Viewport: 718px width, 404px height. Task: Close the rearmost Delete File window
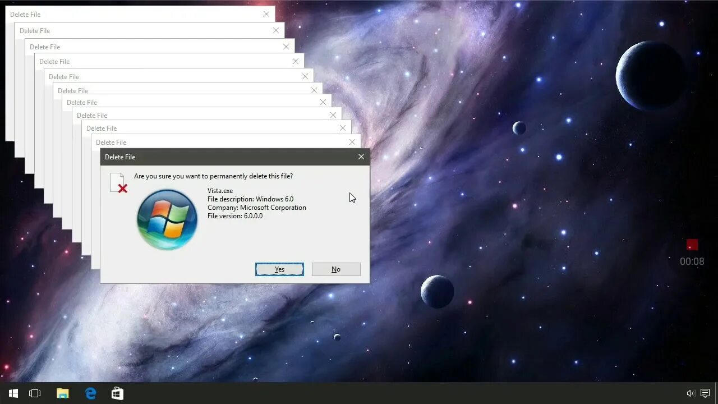266,14
